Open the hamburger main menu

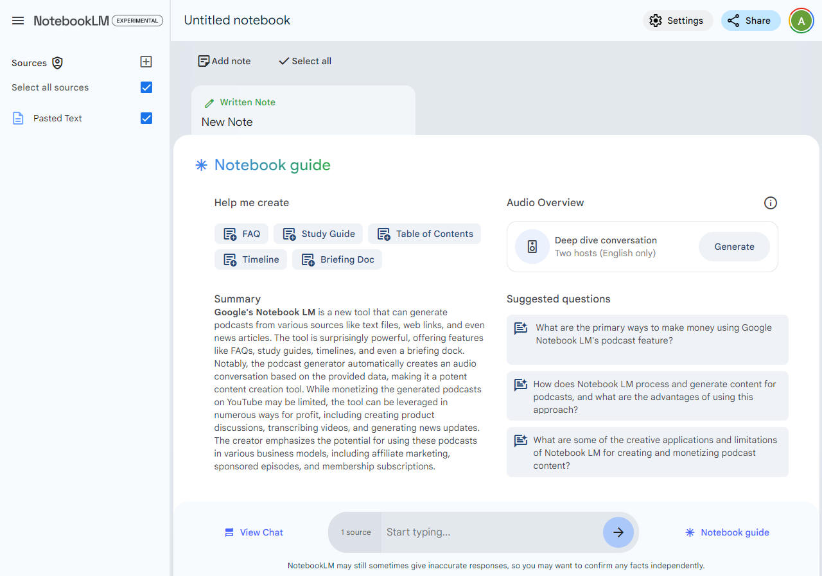pos(18,21)
